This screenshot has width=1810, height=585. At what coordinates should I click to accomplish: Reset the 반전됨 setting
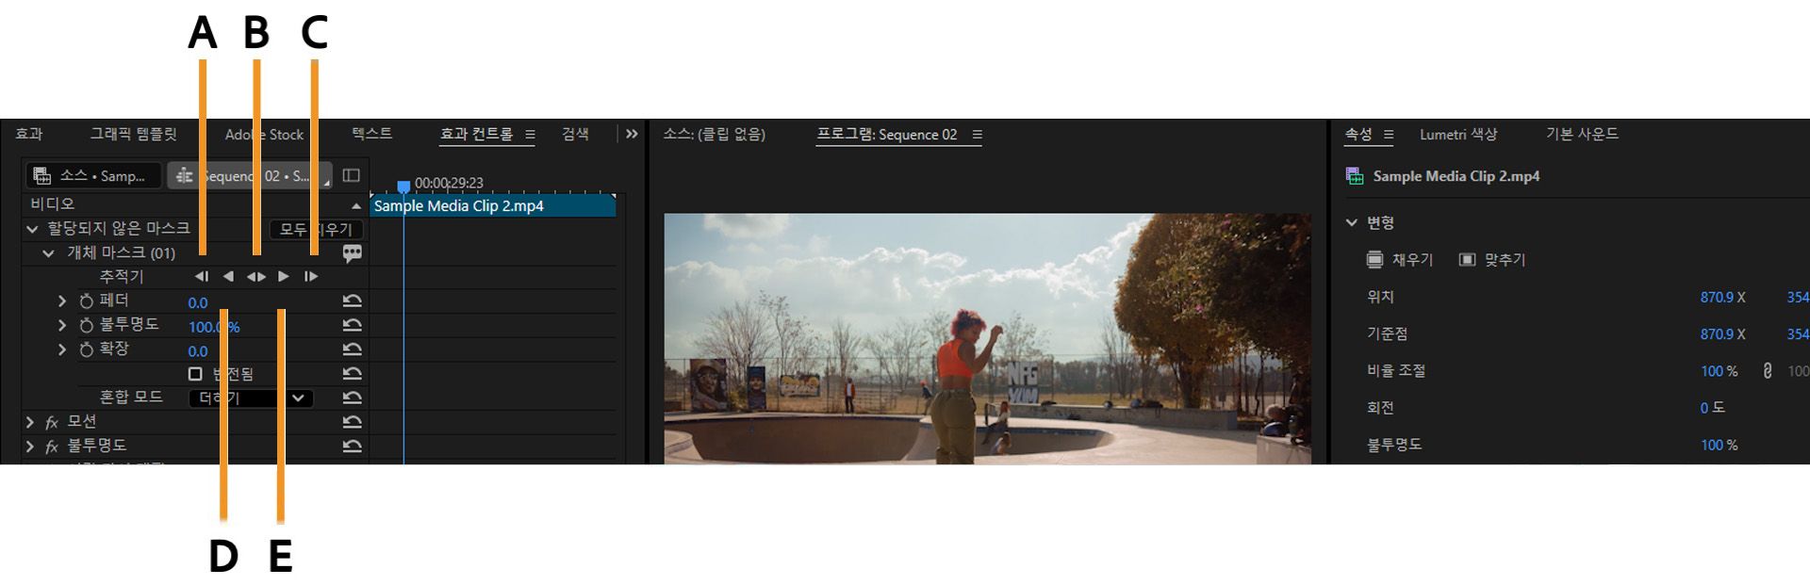pos(353,374)
